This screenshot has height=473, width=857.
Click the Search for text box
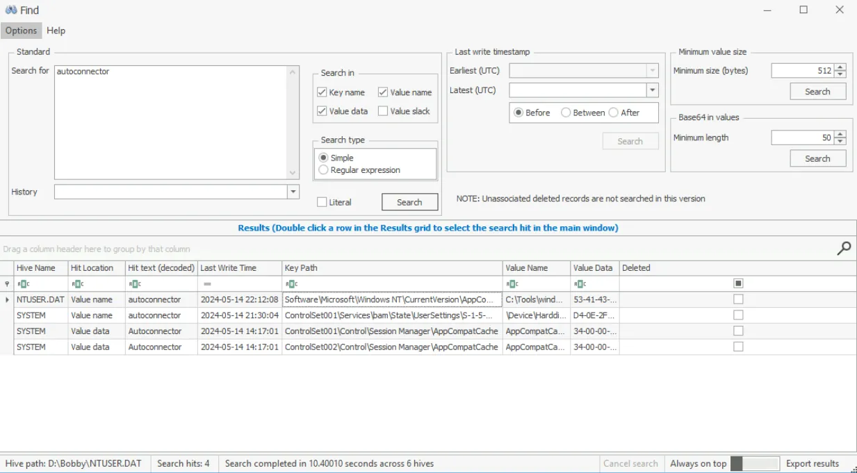172,122
